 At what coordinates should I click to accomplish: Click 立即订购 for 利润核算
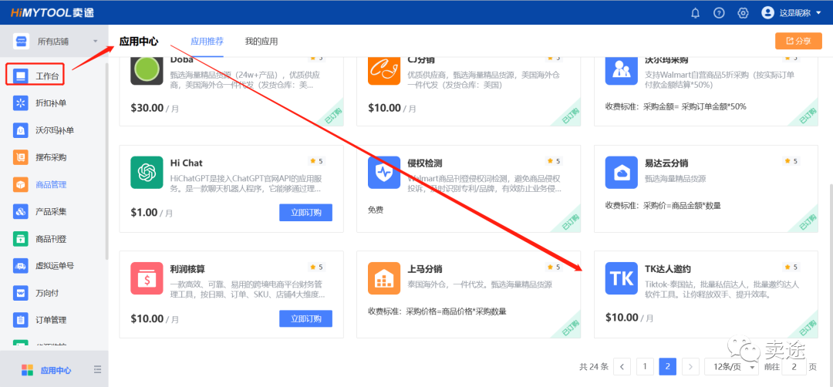click(x=305, y=318)
